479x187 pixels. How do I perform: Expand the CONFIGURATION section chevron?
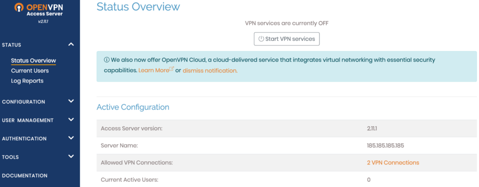71,101
